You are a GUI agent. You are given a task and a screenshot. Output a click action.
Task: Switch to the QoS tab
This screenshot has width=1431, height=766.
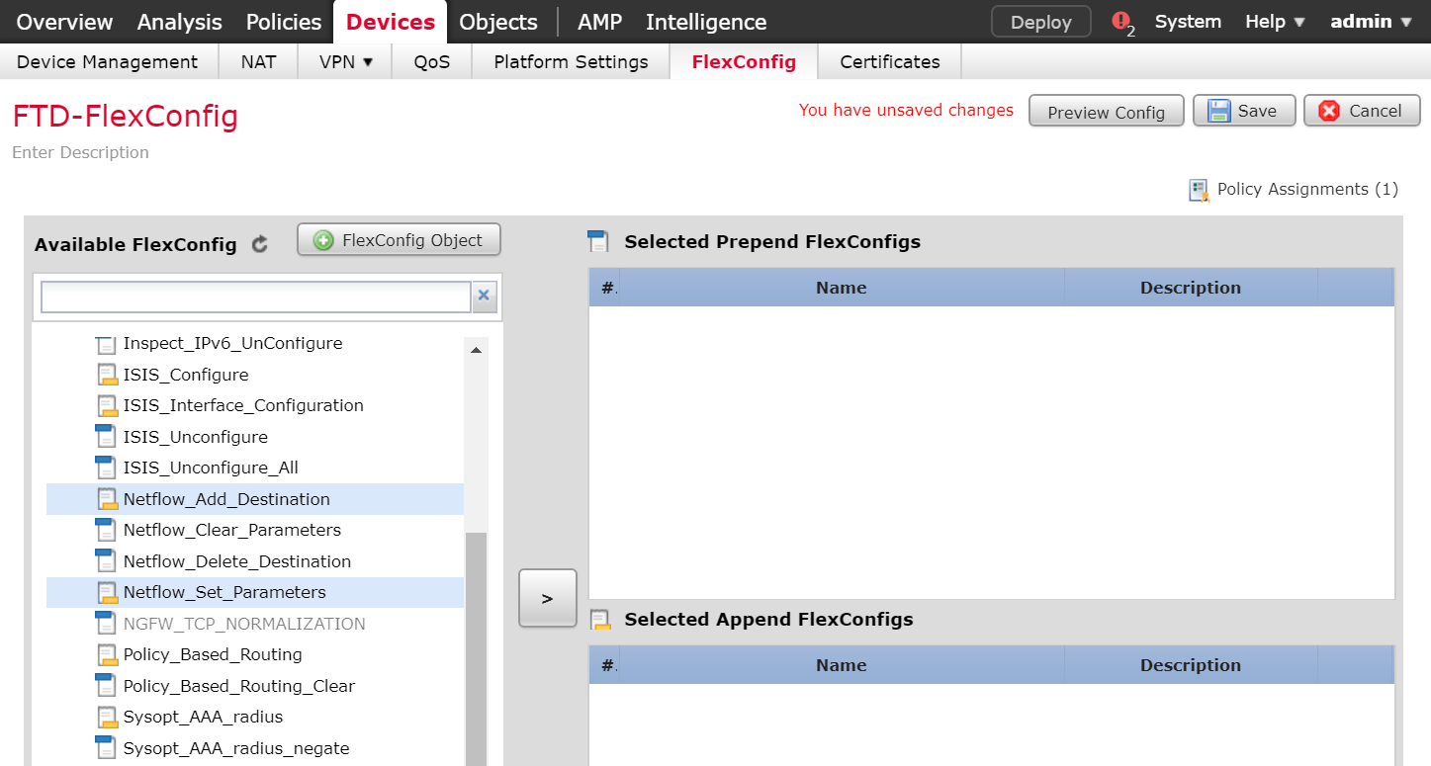click(x=432, y=61)
